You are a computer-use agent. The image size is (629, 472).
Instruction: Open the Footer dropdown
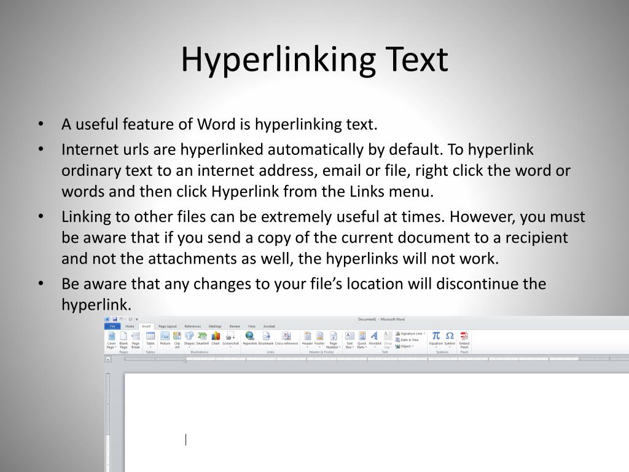319,339
